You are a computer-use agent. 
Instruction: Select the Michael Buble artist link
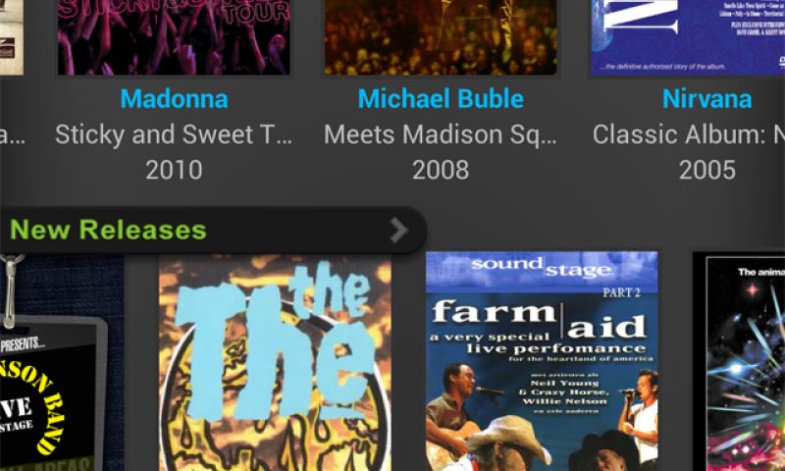(x=441, y=98)
